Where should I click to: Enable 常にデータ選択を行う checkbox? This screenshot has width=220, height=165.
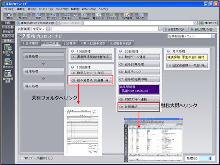point(22,158)
